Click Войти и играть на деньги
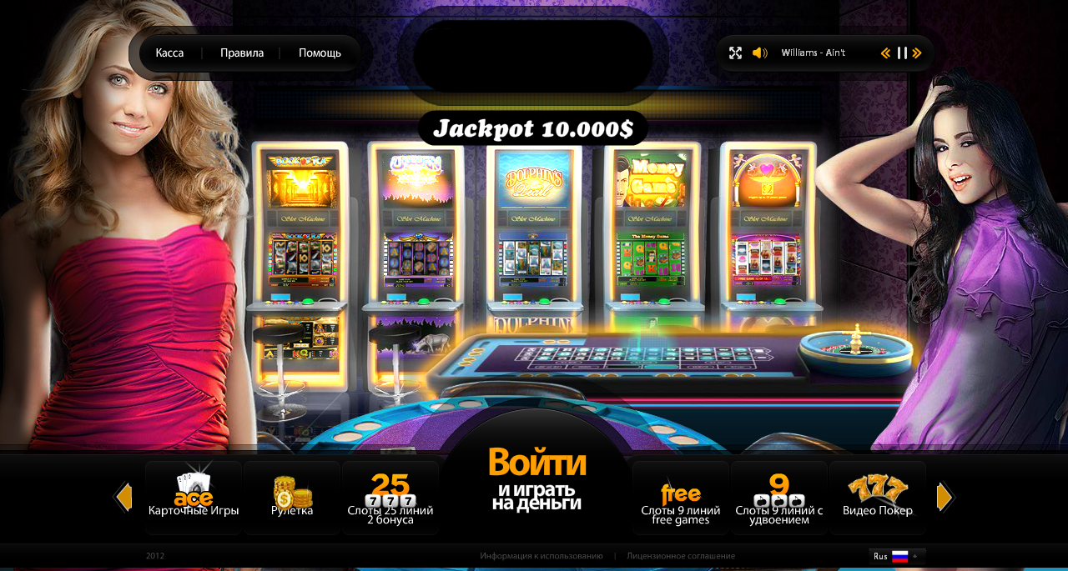The image size is (1068, 571). [537, 479]
